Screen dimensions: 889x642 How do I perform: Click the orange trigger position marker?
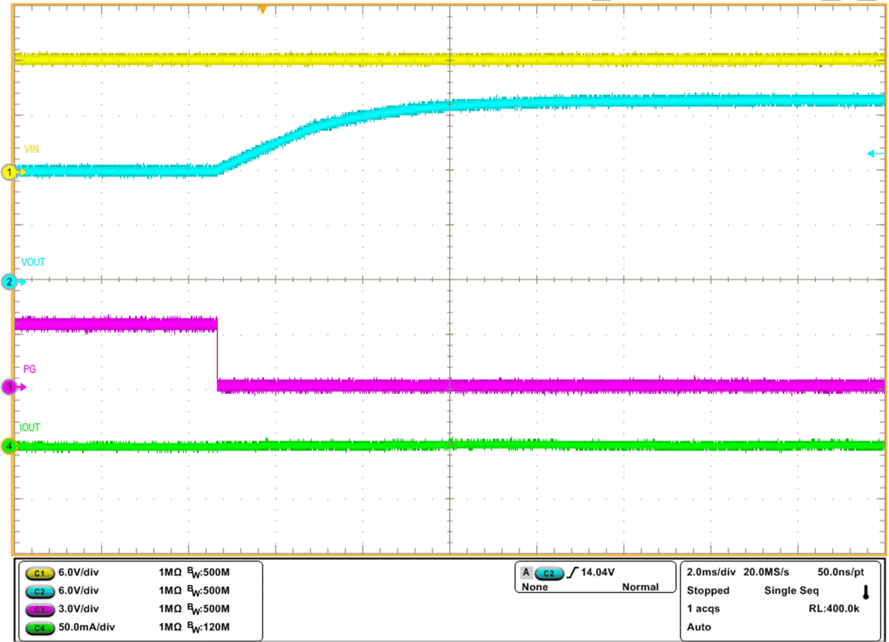tap(263, 9)
